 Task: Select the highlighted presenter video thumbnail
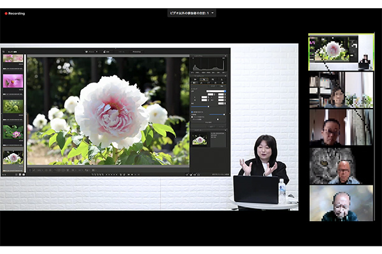341,51
